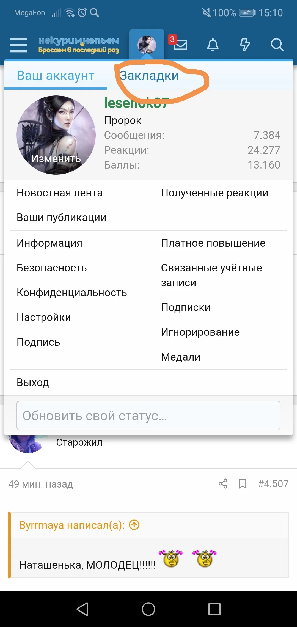Focus the Обновить свой статус field

click(148, 416)
